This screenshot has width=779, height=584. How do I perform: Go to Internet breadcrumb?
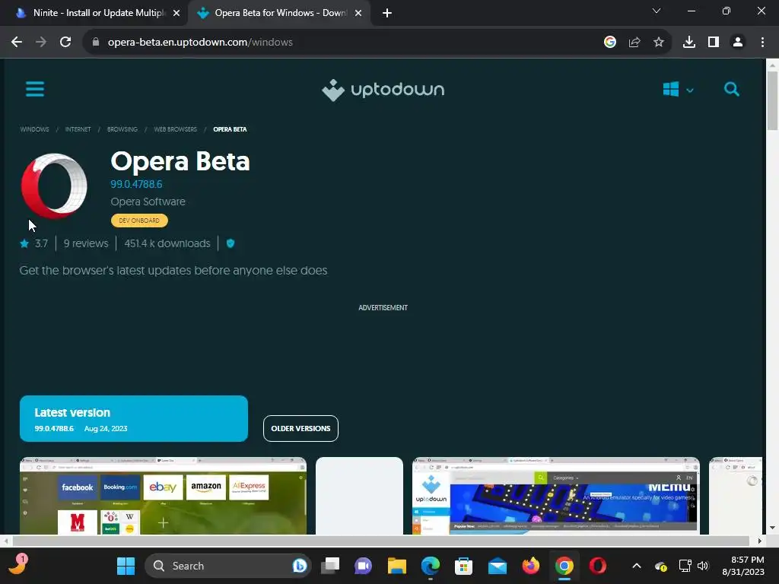coord(78,129)
